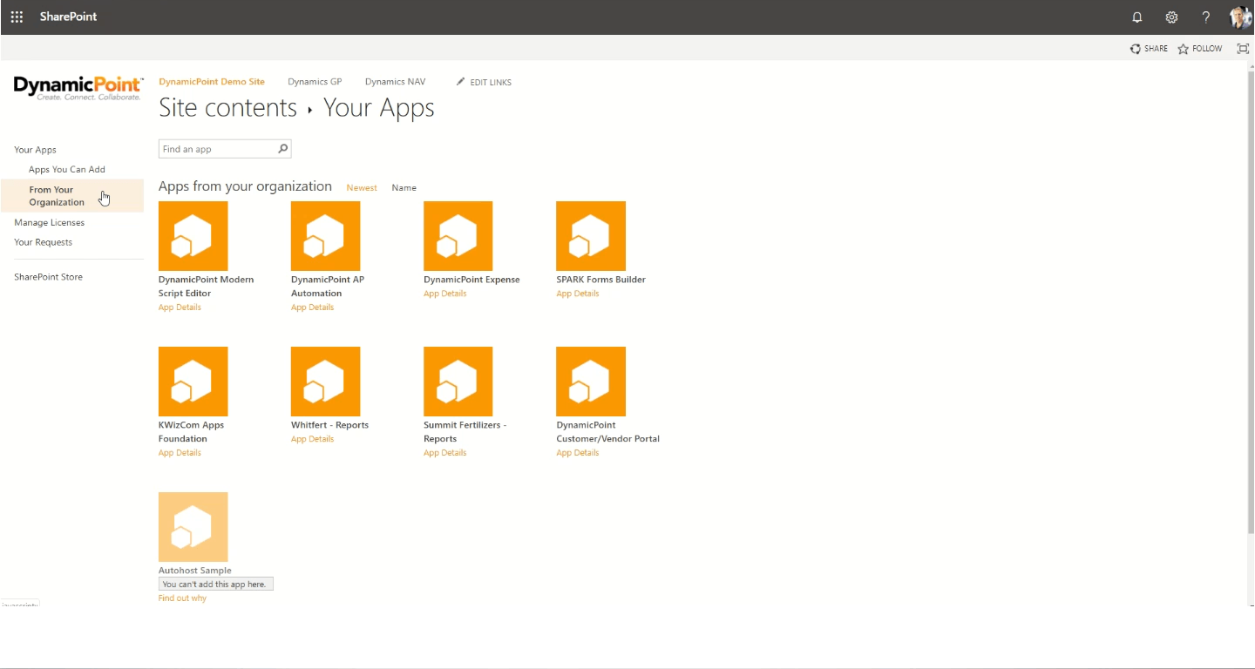Viewport: 1255px width, 669px height.
Task: Click the Share icon button
Action: tap(1135, 49)
